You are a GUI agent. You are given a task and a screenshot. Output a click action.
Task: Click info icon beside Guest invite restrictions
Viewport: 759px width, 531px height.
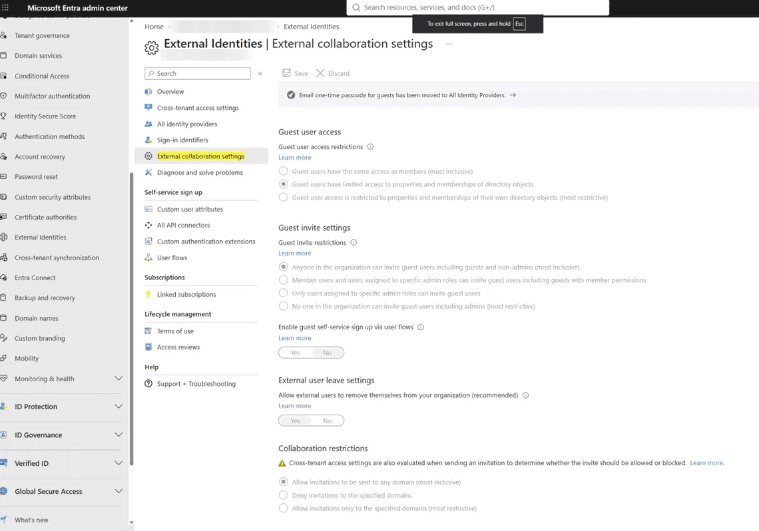(x=354, y=242)
